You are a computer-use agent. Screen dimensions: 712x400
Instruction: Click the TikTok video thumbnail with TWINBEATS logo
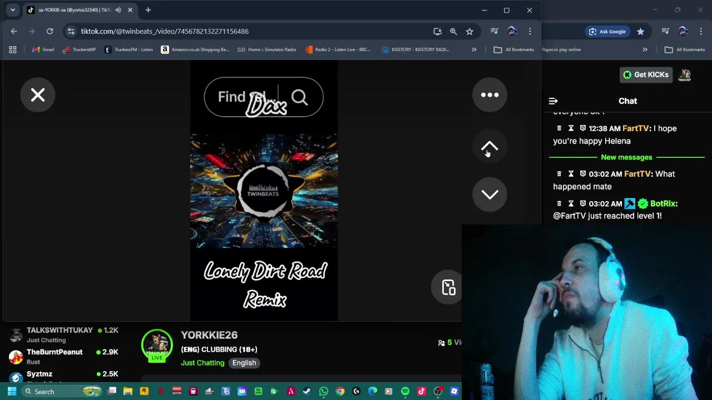point(264,191)
